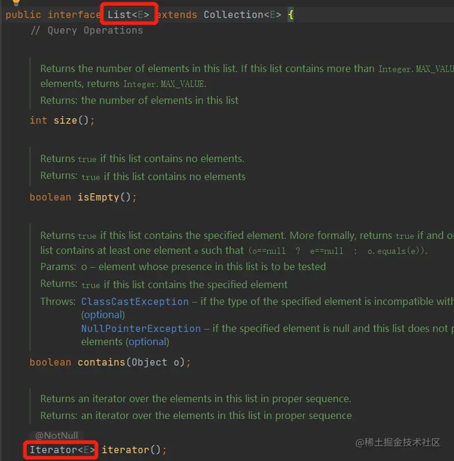This screenshot has width=454, height=461.
Task: Click the '(optional)' link after 'elements'
Action: 147,342
